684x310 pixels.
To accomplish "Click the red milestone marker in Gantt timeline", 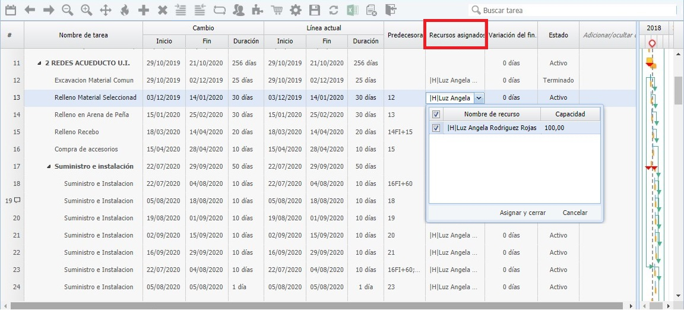I will pos(652,44).
